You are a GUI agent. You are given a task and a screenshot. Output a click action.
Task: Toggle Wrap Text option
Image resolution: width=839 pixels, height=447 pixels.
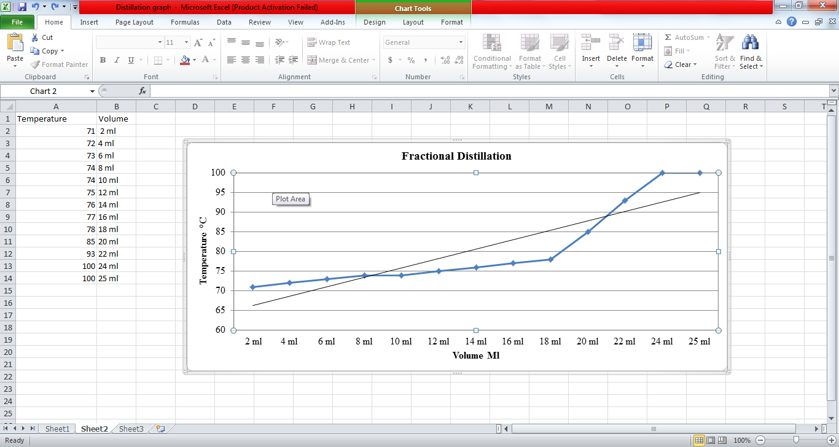pyautogui.click(x=329, y=42)
